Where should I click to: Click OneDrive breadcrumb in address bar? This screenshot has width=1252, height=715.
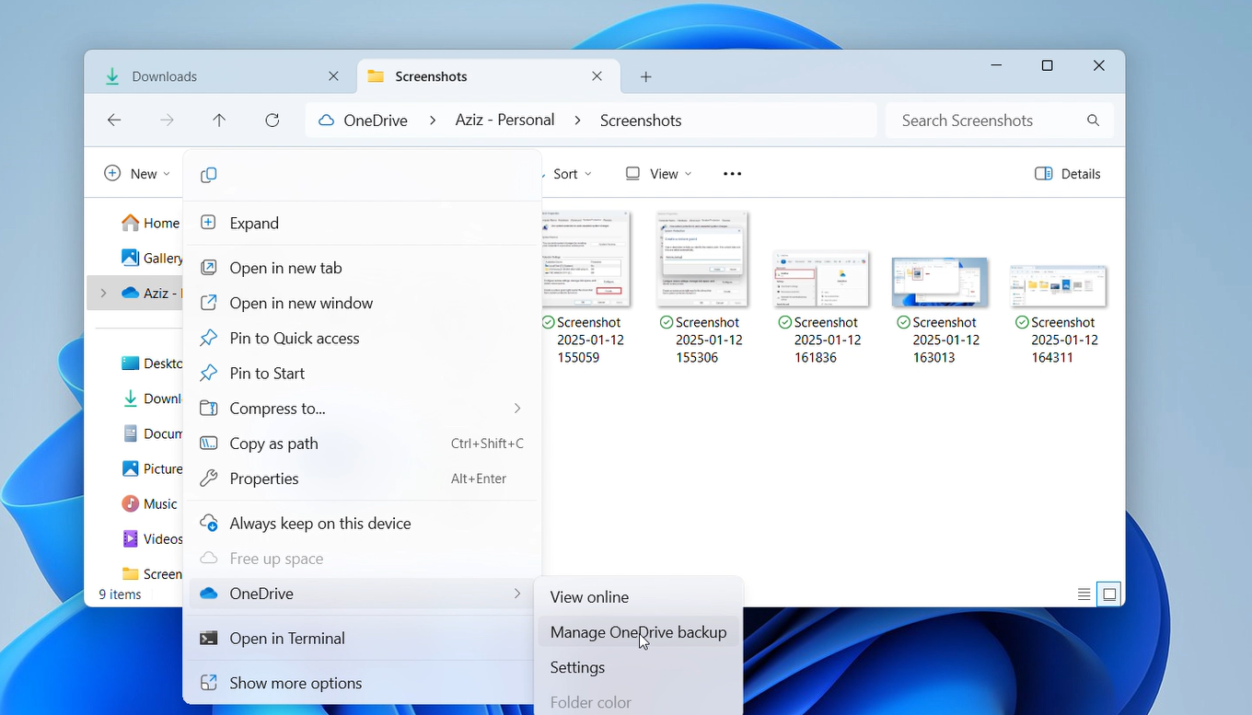376,121
